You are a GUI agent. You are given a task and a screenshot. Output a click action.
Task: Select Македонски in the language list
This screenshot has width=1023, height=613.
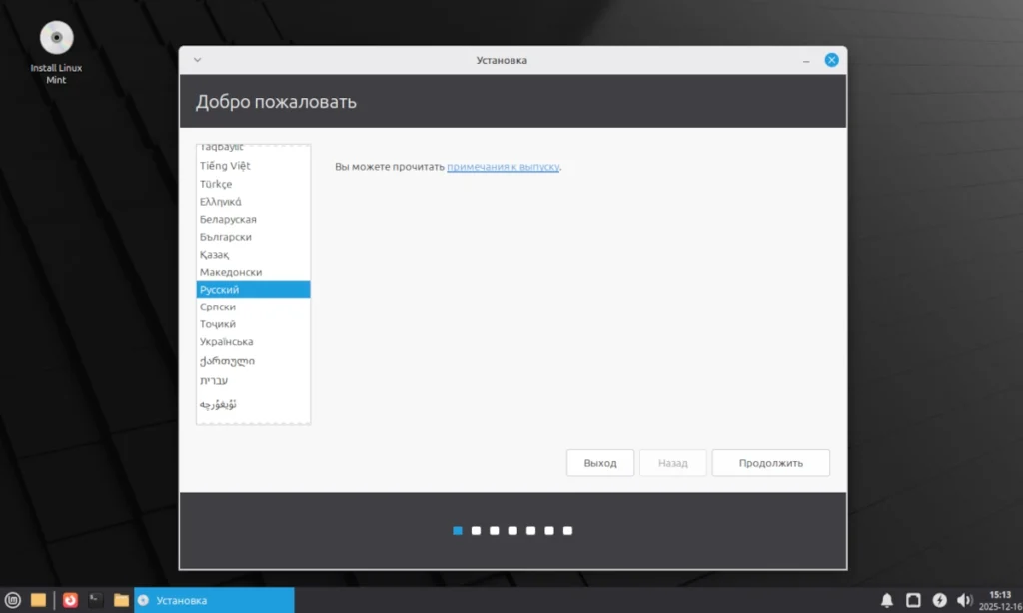253,272
